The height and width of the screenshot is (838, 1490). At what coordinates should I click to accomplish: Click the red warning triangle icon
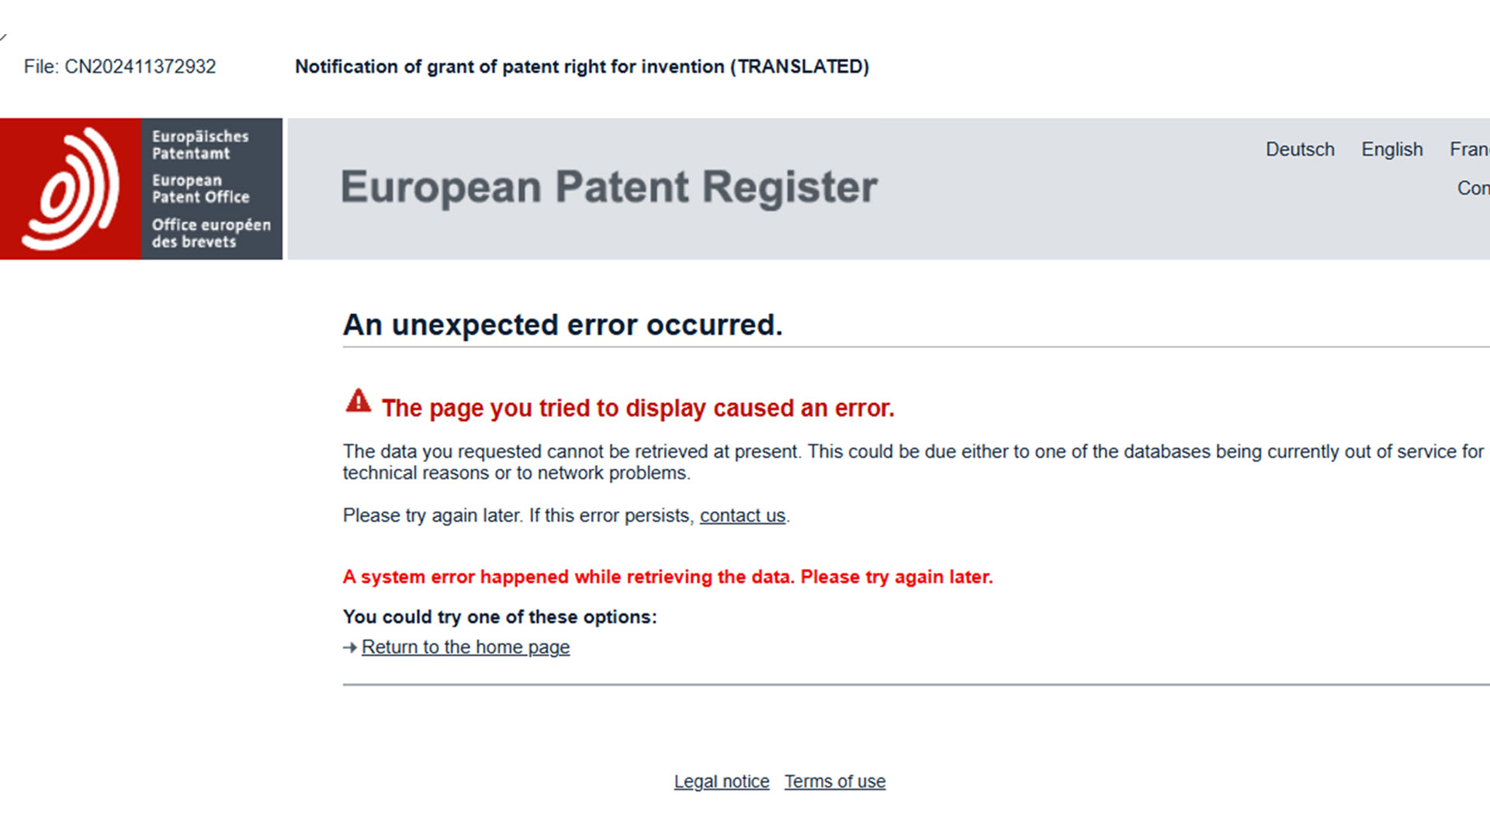(x=358, y=402)
